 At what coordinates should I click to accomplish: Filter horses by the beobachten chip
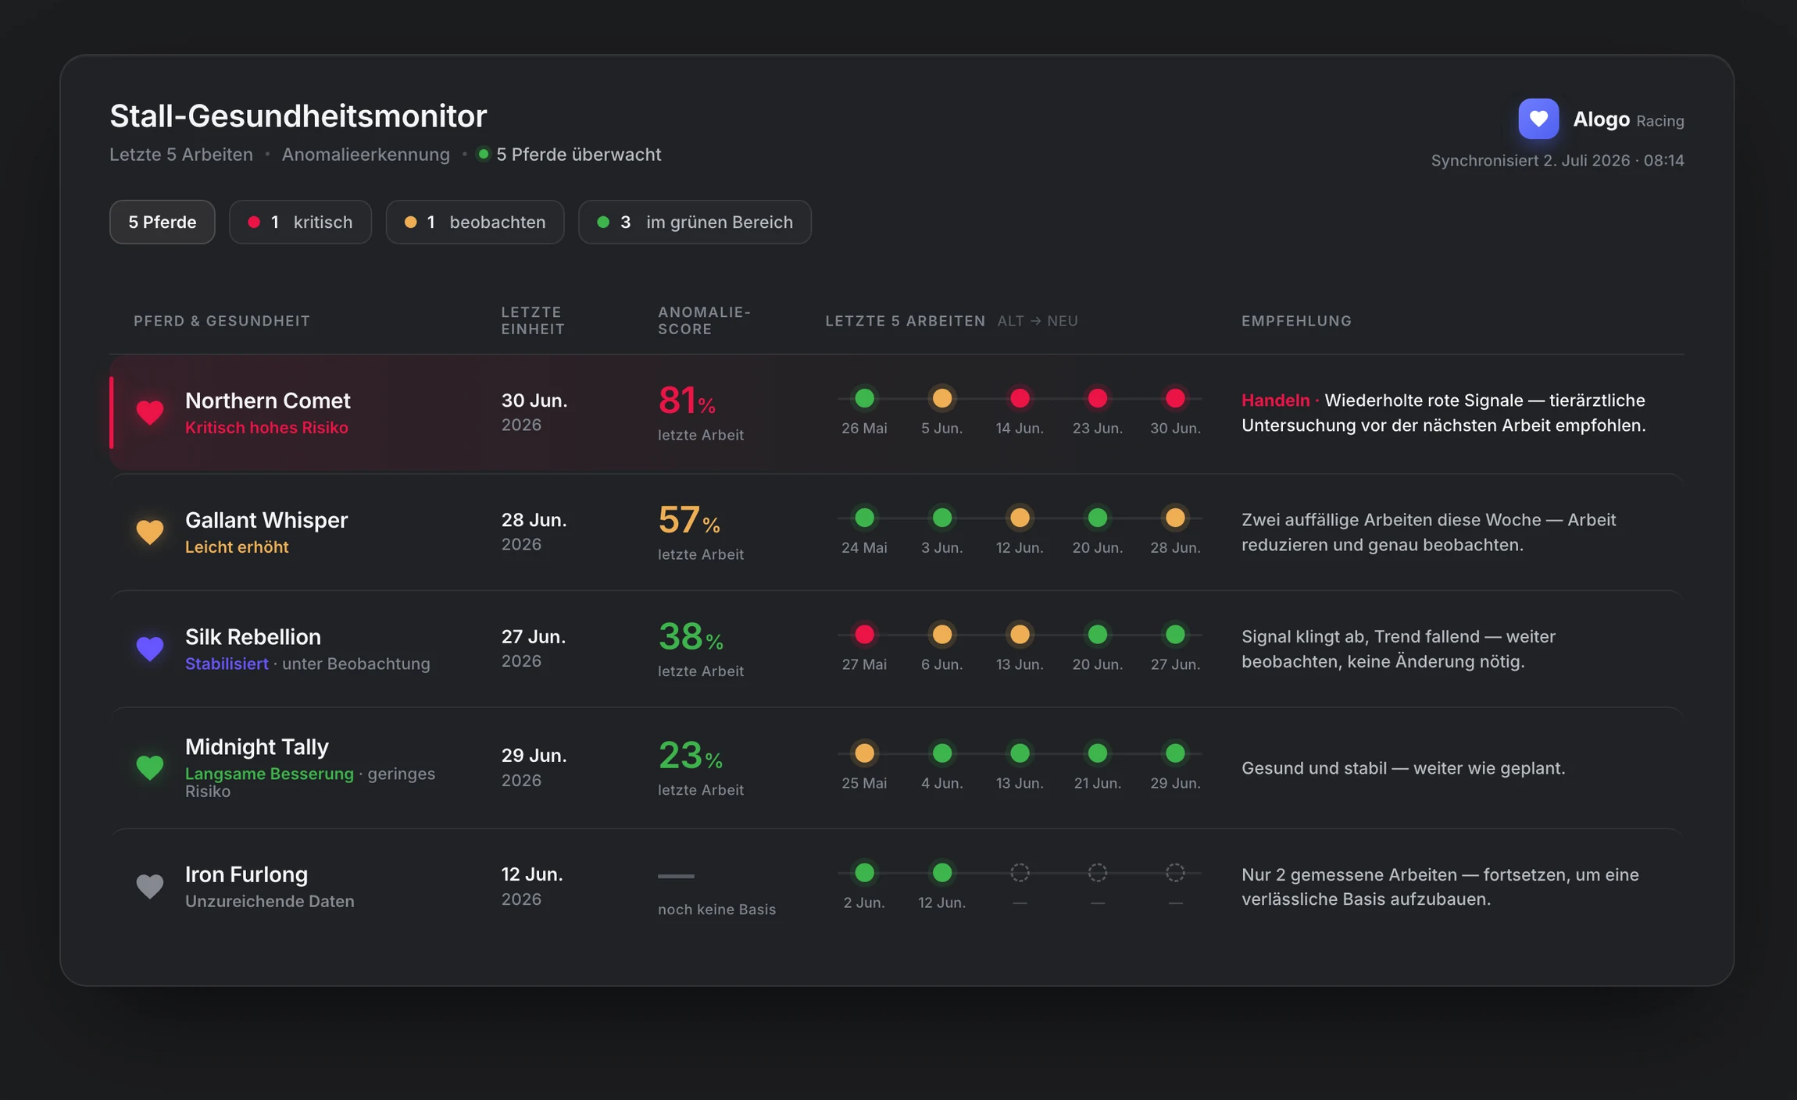click(x=475, y=222)
